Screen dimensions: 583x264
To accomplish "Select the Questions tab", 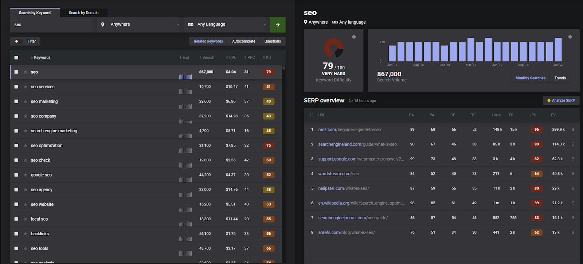I will click(x=272, y=41).
